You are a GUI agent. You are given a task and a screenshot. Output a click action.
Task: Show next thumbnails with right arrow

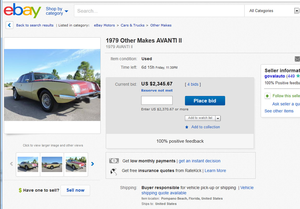pos(92,164)
